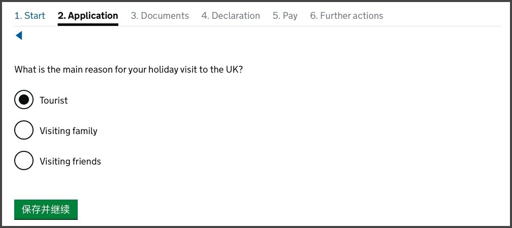Image resolution: width=512 pixels, height=228 pixels.
Task: Pick the Visiting friends radio circle
Action: pos(24,161)
